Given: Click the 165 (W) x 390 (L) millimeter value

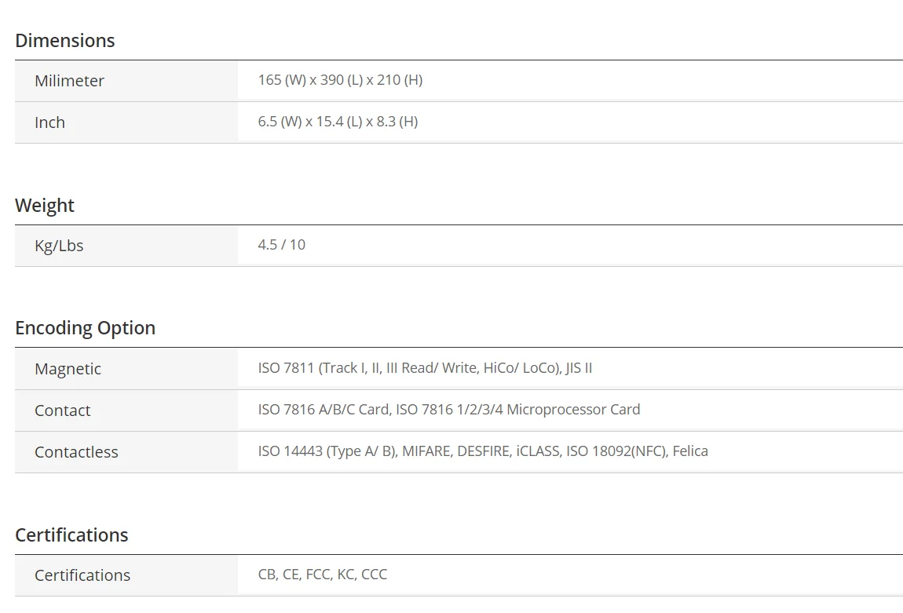Looking at the screenshot, I should click(x=340, y=80).
